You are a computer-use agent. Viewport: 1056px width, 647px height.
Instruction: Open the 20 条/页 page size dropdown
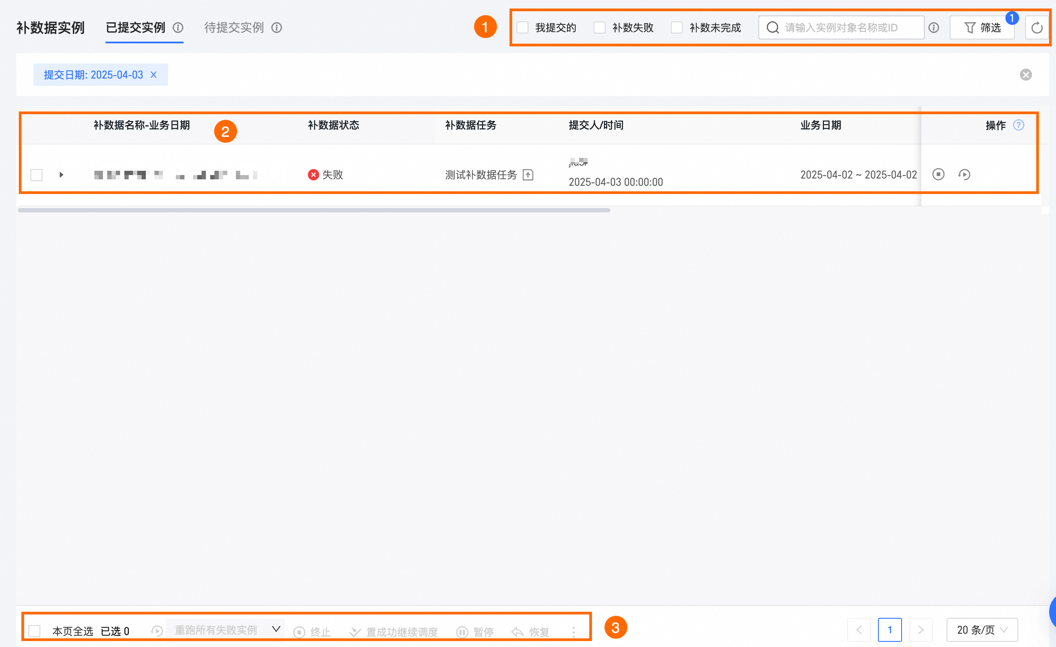coord(982,630)
